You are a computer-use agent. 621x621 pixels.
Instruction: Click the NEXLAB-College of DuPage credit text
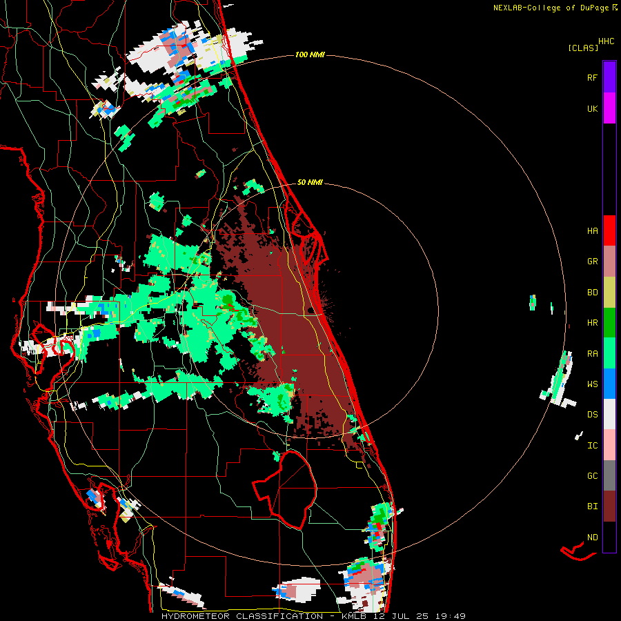[551, 8]
